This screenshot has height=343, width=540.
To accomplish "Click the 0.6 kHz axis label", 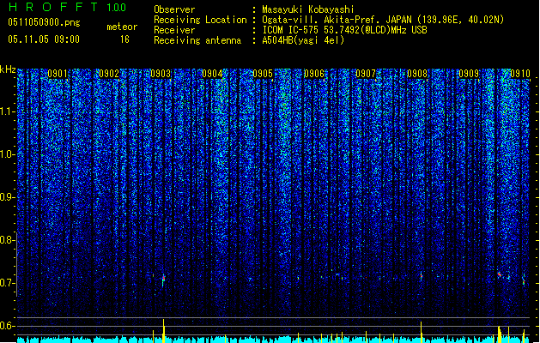I will click(8, 326).
